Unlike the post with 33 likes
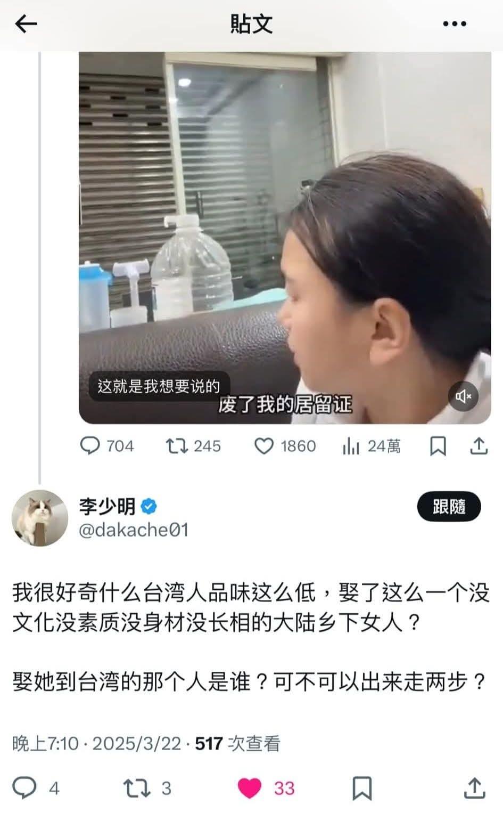This screenshot has width=503, height=829. [x=266, y=788]
